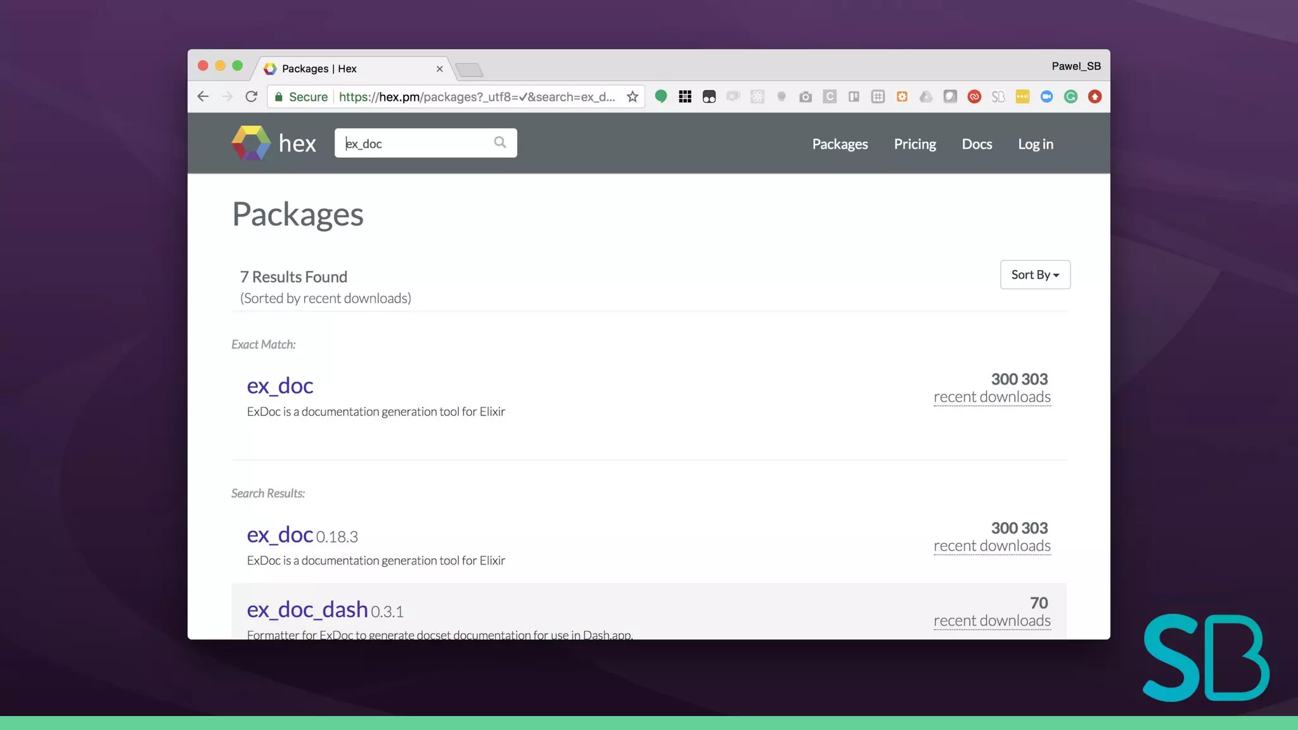Go back with browser arrow
This screenshot has height=730, width=1298.
[x=203, y=97]
